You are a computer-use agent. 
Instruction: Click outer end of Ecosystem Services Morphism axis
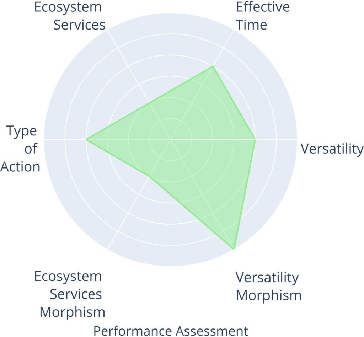(108, 248)
